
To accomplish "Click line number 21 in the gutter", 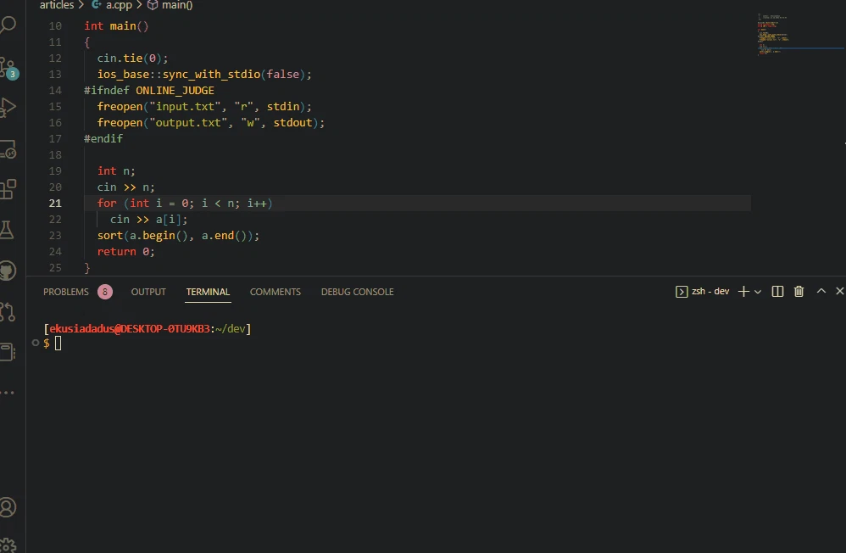I will click(x=55, y=203).
